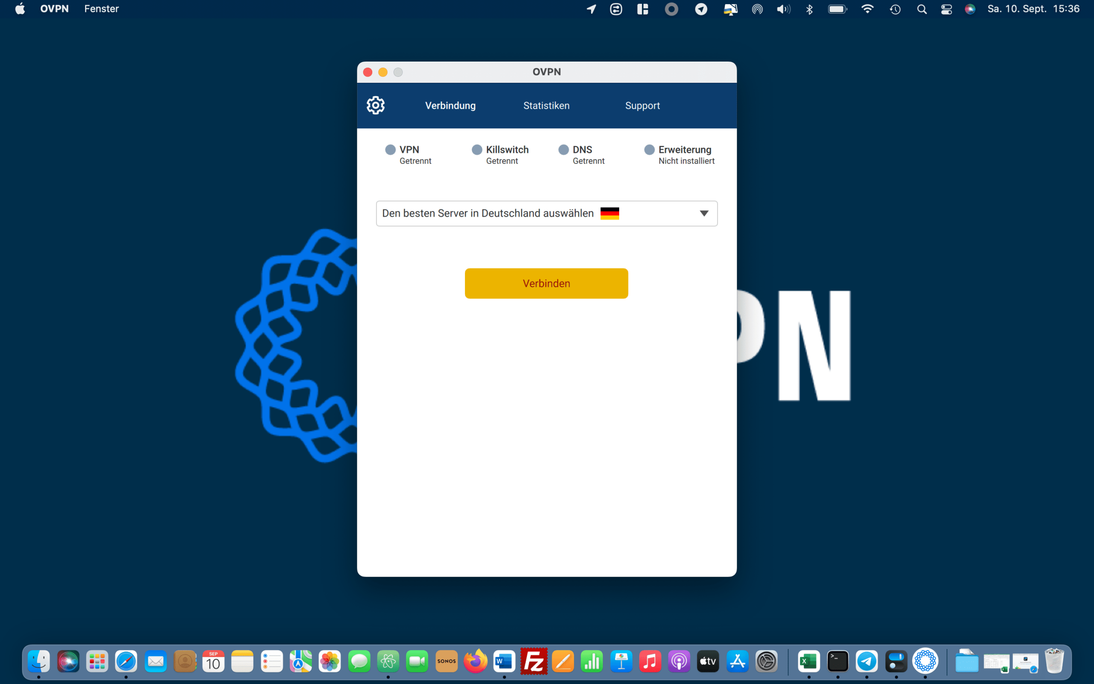The height and width of the screenshot is (684, 1094).
Task: Open FileZilla from the dock
Action: click(x=534, y=661)
